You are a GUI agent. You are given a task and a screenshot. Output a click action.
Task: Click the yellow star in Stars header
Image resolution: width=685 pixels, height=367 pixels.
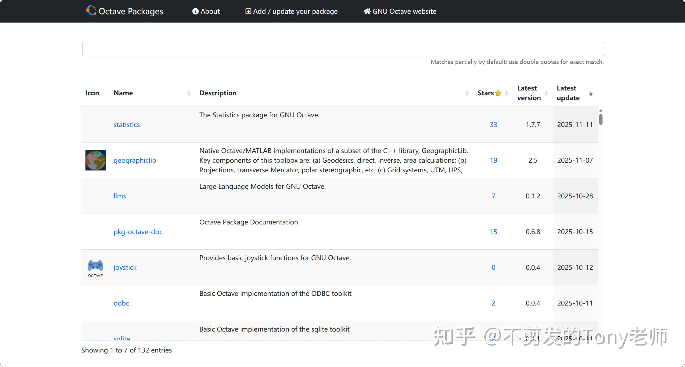(498, 93)
